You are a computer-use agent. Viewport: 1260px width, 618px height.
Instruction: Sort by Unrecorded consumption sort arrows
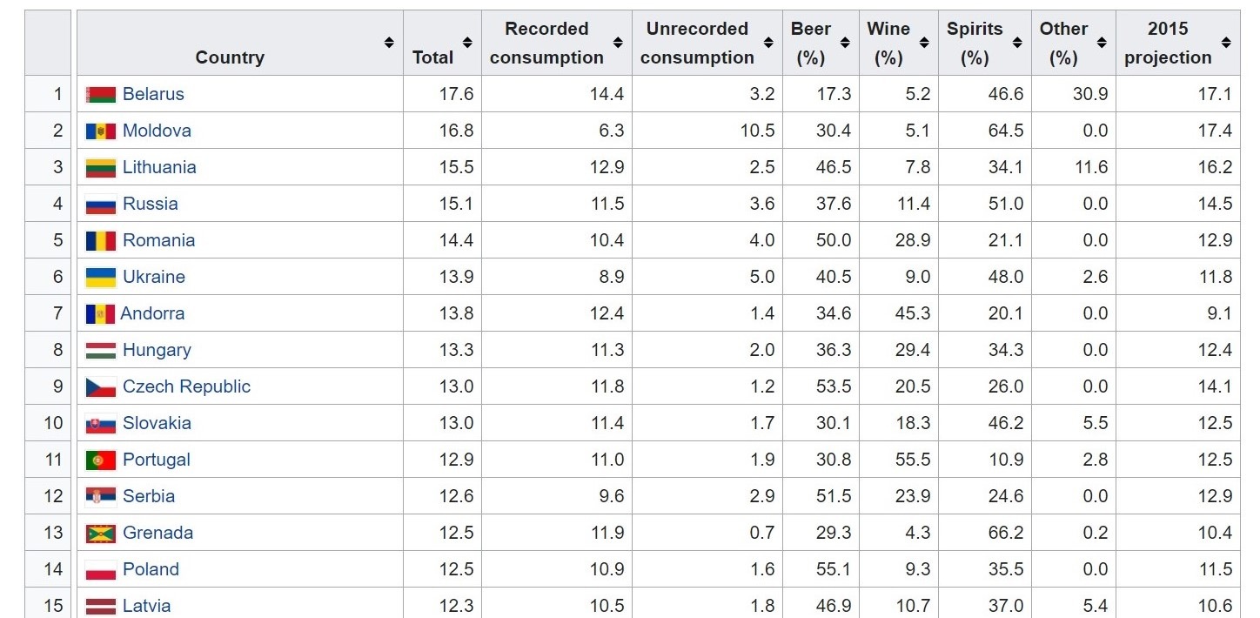point(768,43)
